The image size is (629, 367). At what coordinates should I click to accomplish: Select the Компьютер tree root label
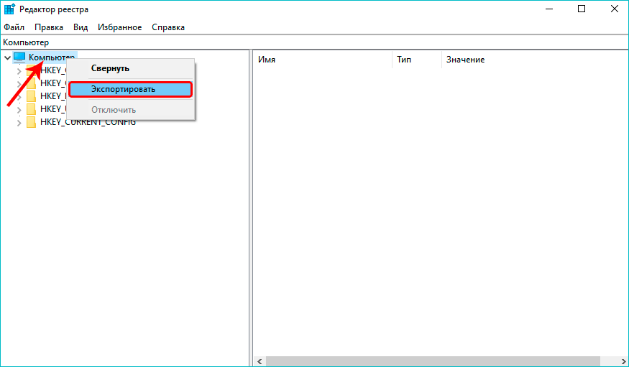click(x=52, y=57)
